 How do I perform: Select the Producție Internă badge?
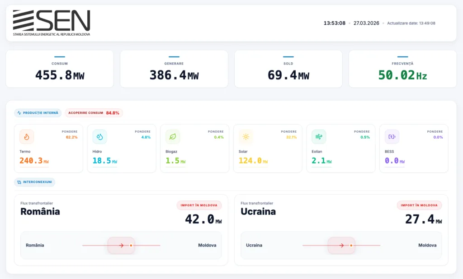(38, 113)
